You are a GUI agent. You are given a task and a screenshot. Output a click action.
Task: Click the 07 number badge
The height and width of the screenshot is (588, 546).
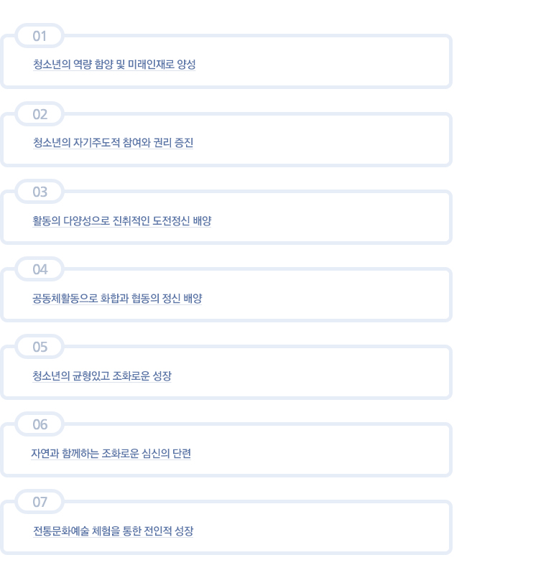[x=40, y=502]
